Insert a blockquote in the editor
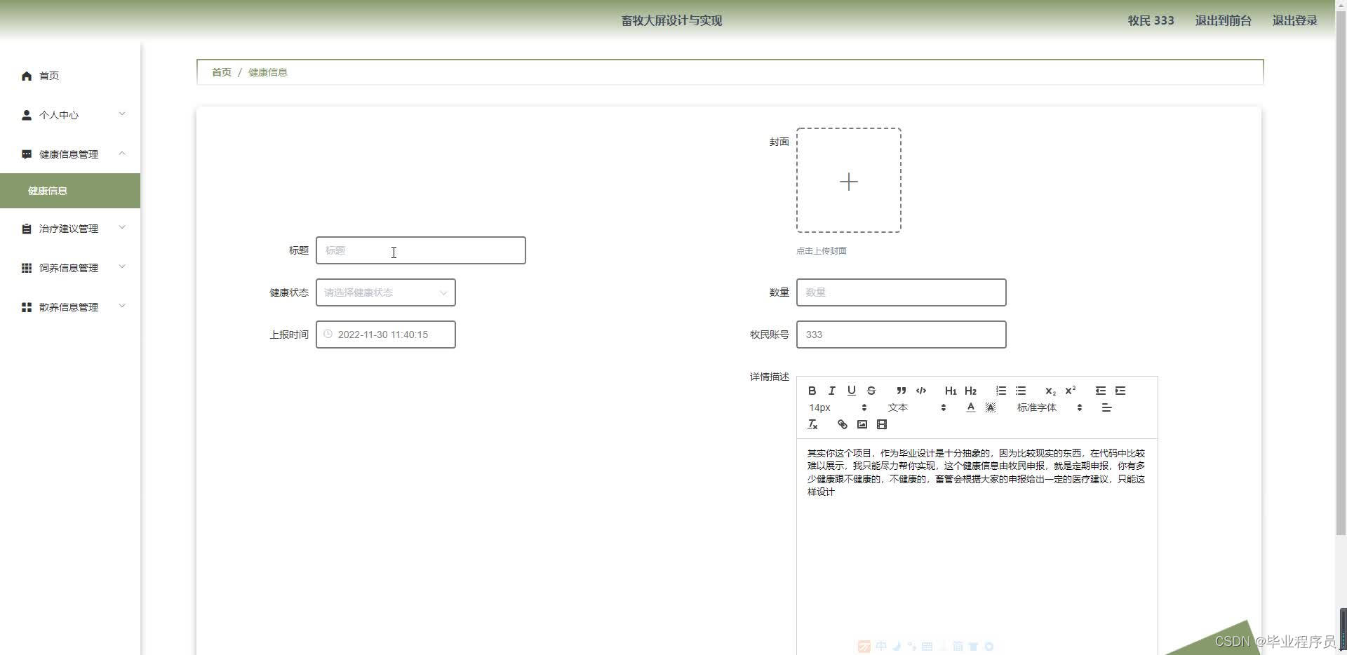This screenshot has width=1347, height=655. click(901, 391)
